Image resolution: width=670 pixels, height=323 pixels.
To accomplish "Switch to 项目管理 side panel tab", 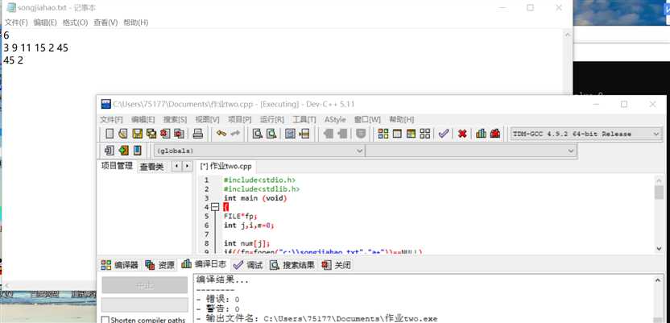I will (x=117, y=166).
